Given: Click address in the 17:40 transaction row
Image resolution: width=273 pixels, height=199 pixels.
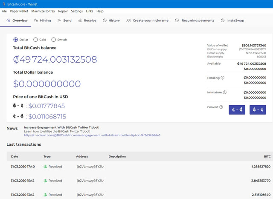Looking at the screenshot, I should (90, 167).
